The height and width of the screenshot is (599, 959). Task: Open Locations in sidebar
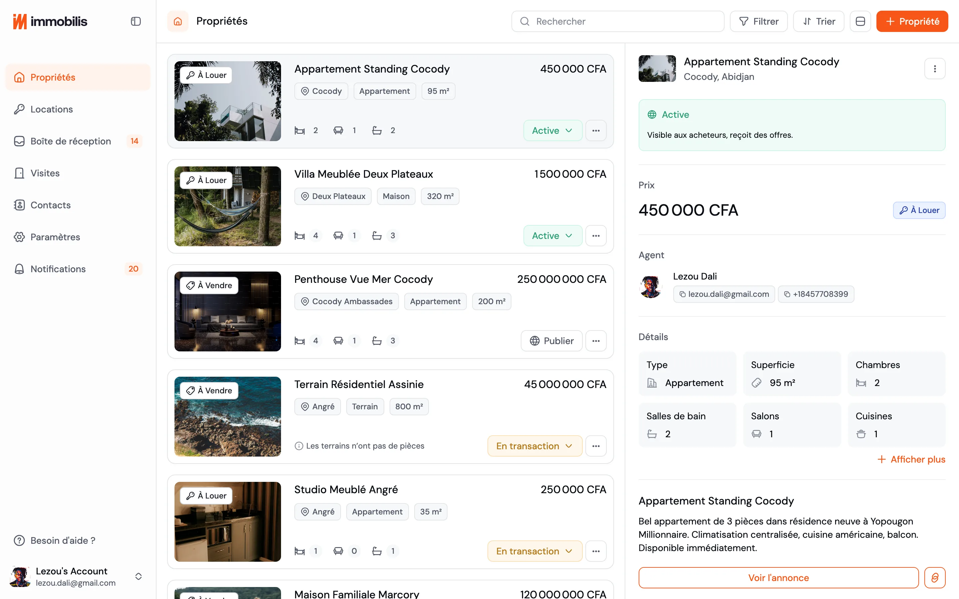pos(78,109)
